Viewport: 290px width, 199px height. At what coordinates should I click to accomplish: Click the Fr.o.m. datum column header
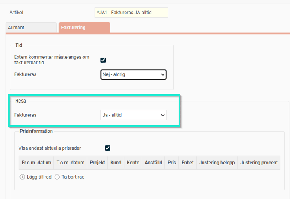pos(36,163)
